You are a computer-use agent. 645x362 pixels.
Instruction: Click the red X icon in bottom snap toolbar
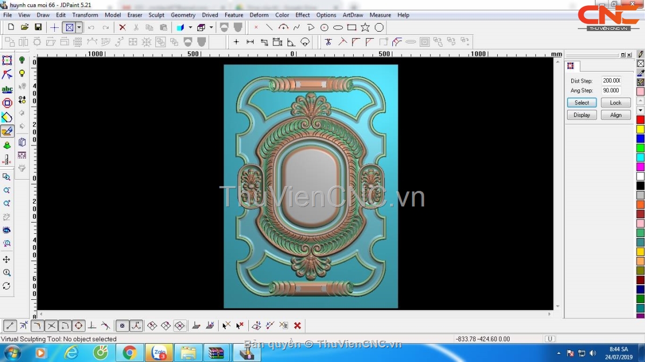[297, 326]
